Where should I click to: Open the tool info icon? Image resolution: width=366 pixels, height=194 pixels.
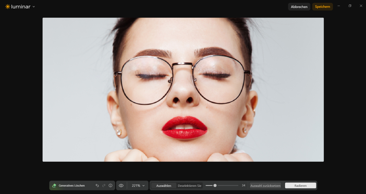tap(110, 185)
